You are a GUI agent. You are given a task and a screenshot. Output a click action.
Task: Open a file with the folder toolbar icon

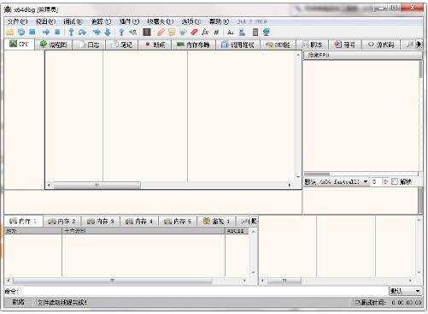point(10,33)
